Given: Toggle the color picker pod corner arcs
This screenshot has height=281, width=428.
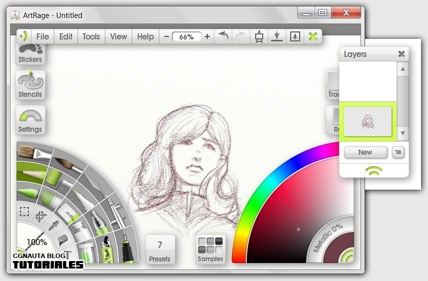Looking at the screenshot, I should [x=345, y=256].
